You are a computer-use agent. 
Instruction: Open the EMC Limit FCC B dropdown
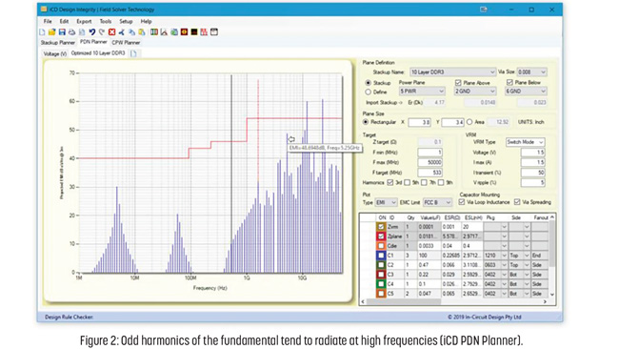click(437, 202)
